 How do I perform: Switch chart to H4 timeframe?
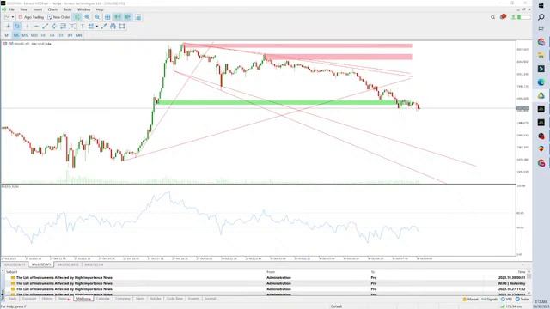click(x=52, y=35)
